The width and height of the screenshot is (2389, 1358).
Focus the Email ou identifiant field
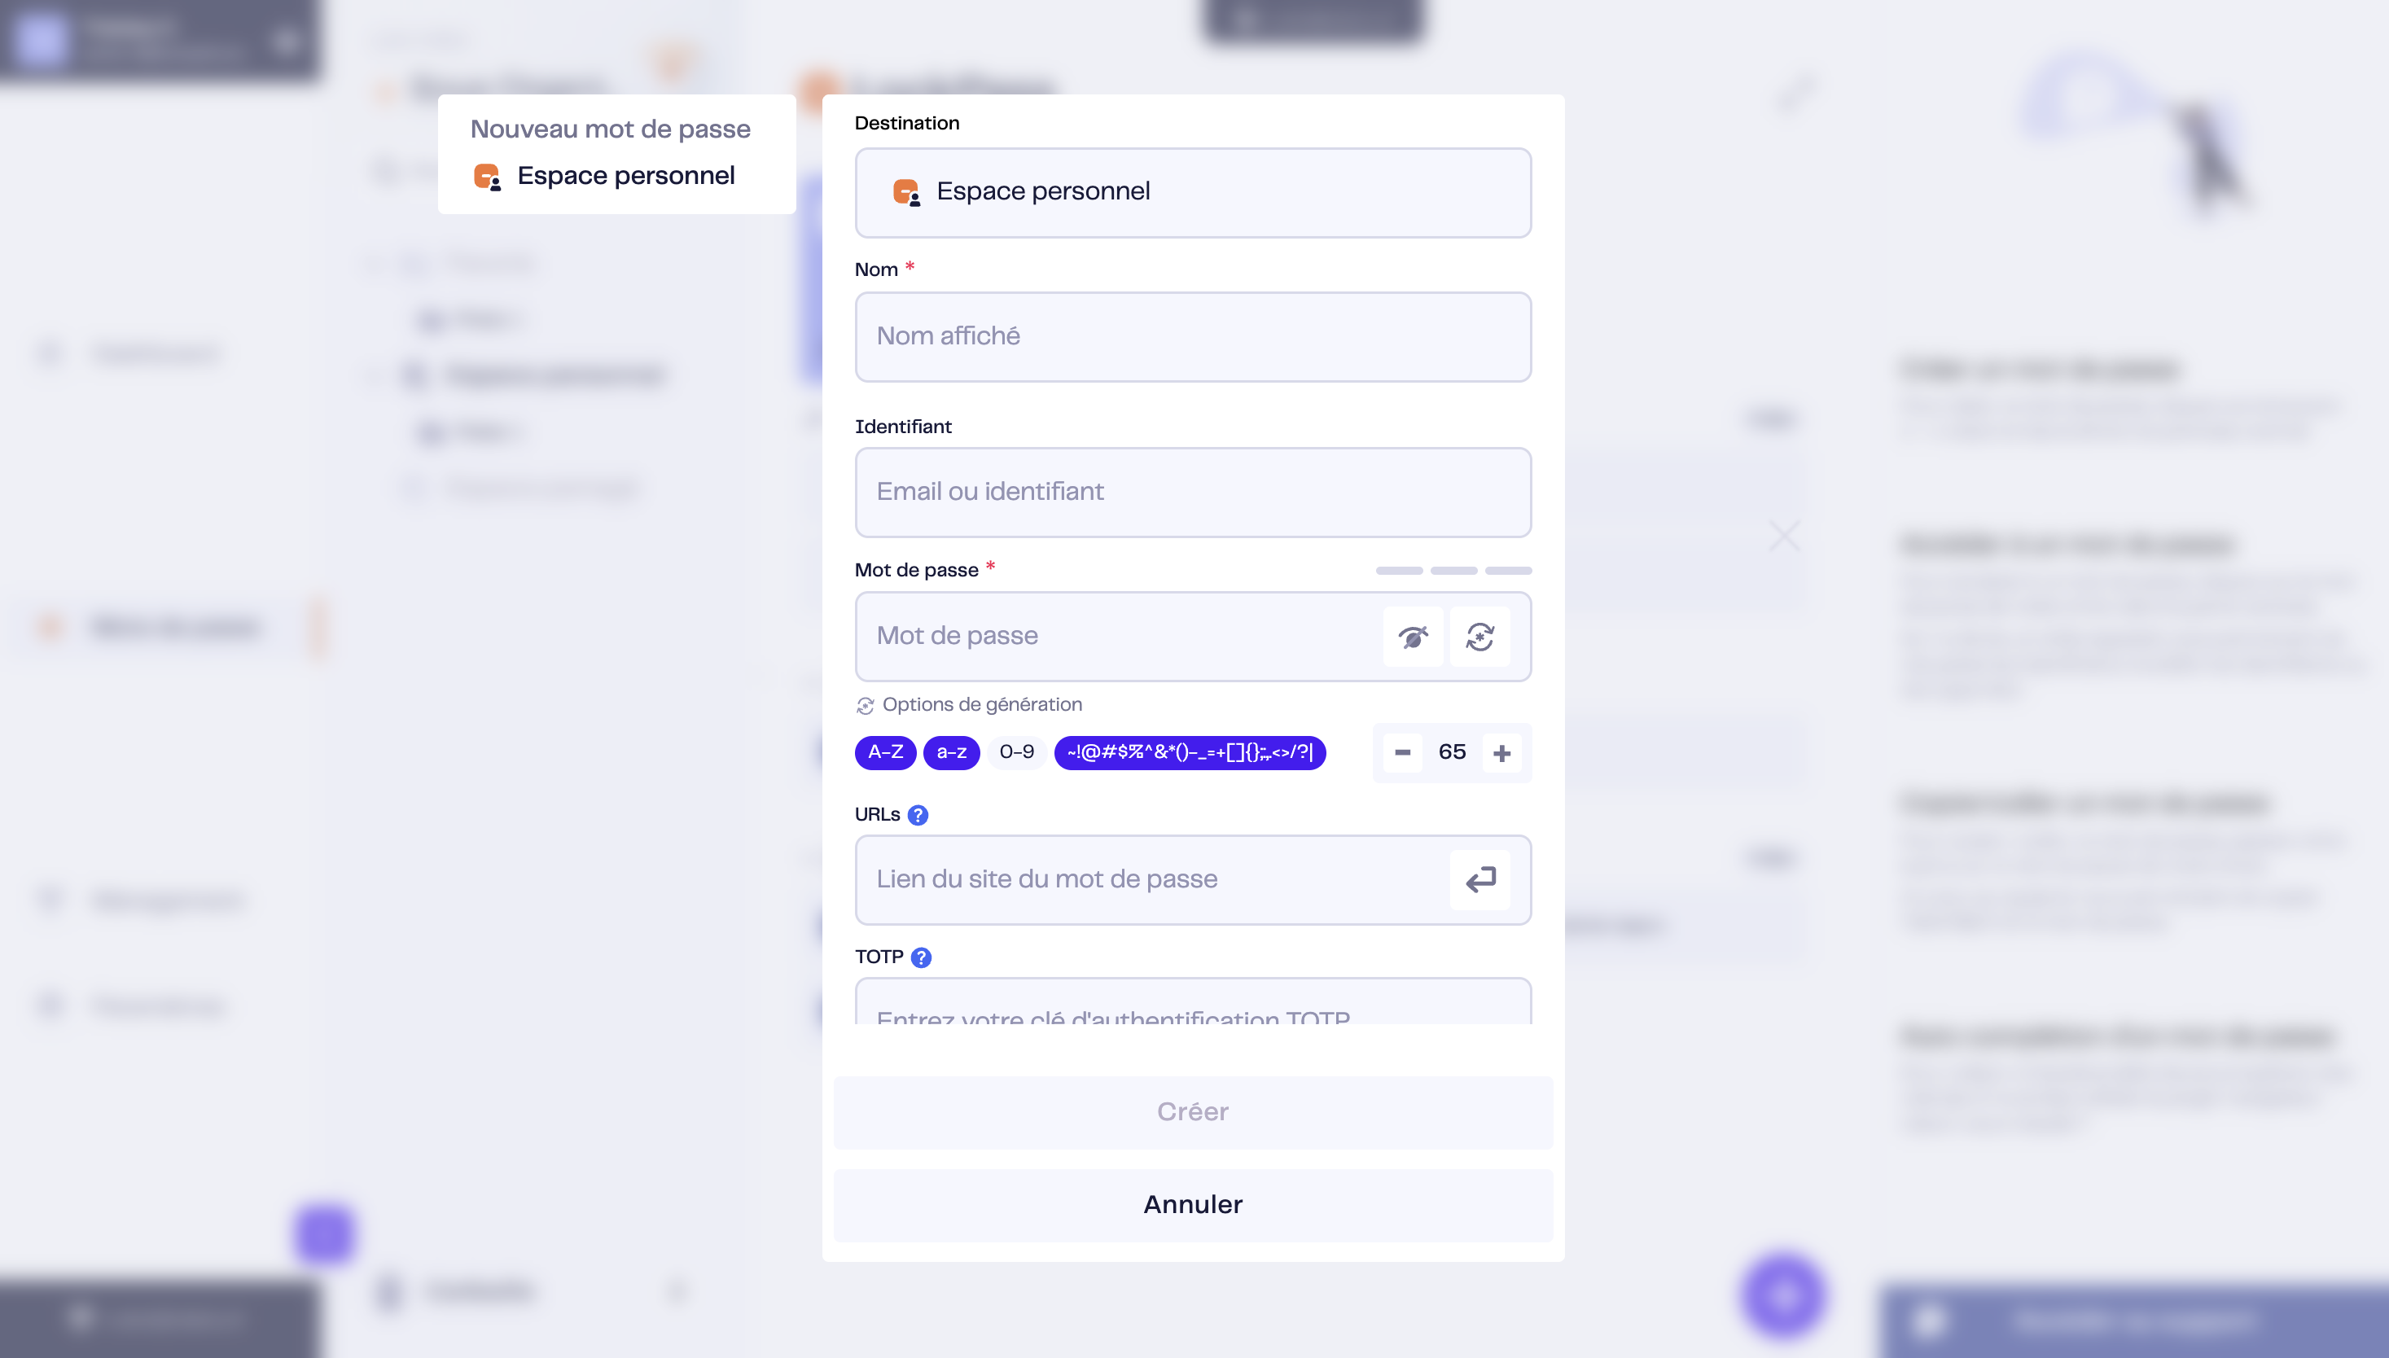pyautogui.click(x=1193, y=493)
